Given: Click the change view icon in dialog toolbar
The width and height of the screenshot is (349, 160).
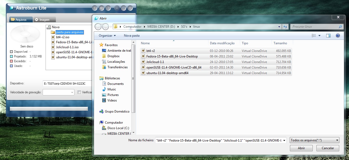Looking at the screenshot, I should tap(314, 36).
